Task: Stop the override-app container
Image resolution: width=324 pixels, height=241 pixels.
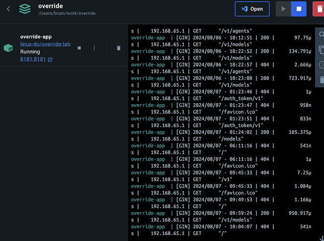Action: tap(79, 48)
